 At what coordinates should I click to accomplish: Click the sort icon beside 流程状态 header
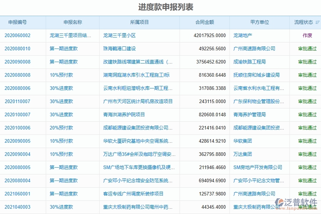(x=317, y=22)
